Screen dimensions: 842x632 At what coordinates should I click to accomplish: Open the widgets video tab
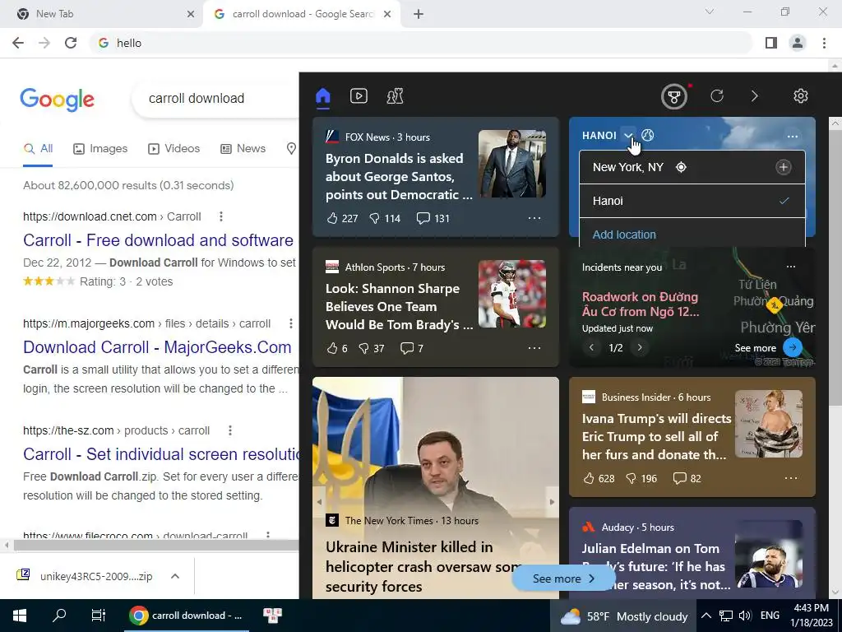tap(359, 96)
